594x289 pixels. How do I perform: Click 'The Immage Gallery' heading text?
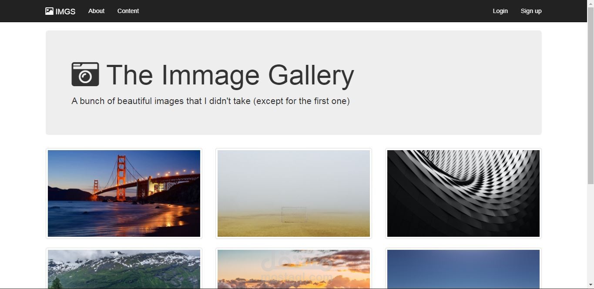click(230, 75)
